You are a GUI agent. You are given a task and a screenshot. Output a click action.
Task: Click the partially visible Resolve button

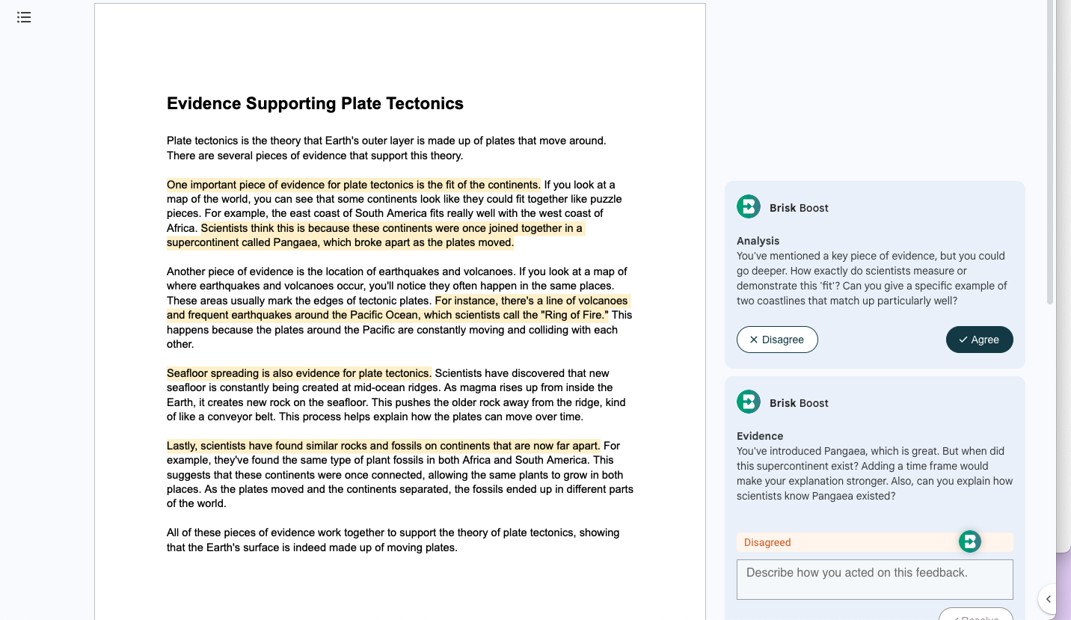click(975, 615)
